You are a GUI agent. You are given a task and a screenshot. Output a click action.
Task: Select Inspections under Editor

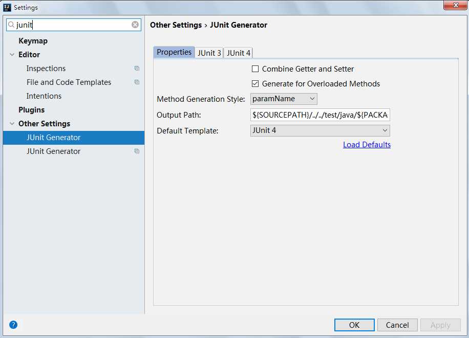click(x=46, y=69)
